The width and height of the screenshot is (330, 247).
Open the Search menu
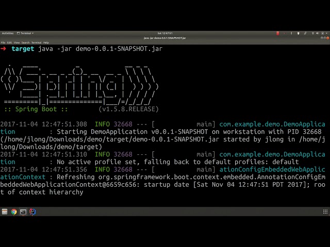(x=25, y=43)
